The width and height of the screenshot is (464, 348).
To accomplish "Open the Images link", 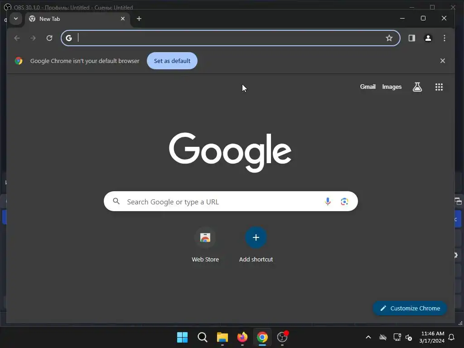I will click(392, 87).
